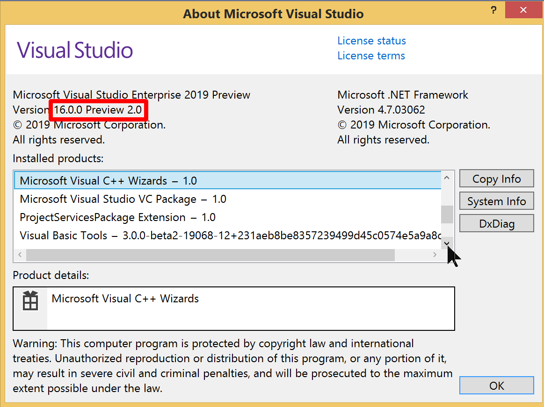Click the Microsoft Visual C++ Wizards details text

125,299
